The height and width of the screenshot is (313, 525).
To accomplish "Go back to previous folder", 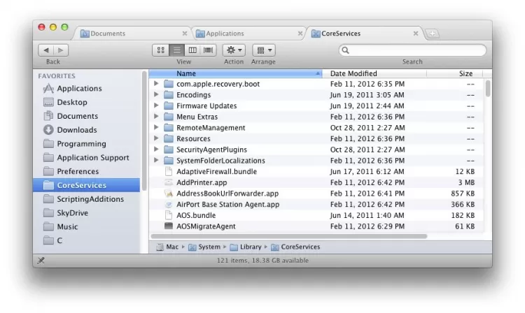I will click(x=46, y=50).
